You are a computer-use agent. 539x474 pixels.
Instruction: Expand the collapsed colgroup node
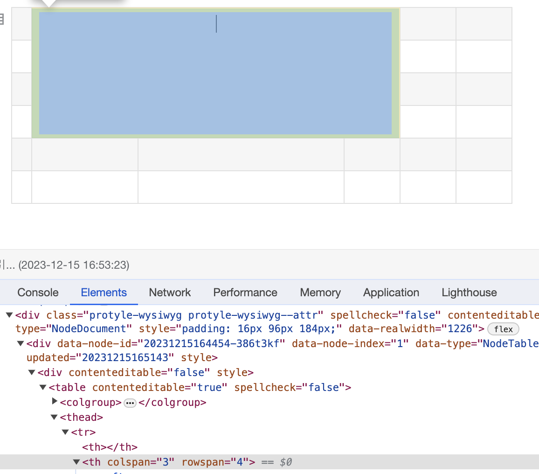tap(55, 402)
